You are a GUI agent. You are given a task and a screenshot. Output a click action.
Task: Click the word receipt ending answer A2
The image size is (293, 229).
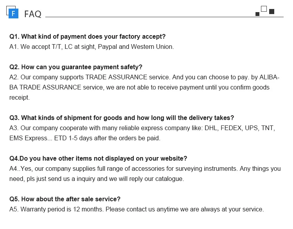point(20,98)
